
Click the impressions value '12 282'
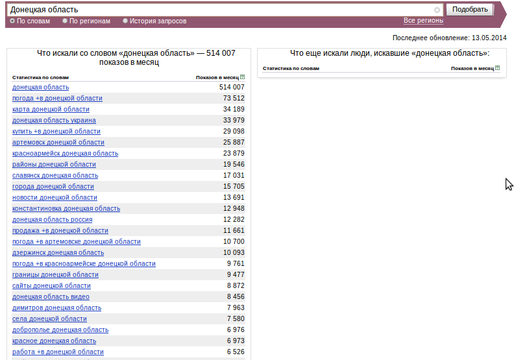pos(234,219)
